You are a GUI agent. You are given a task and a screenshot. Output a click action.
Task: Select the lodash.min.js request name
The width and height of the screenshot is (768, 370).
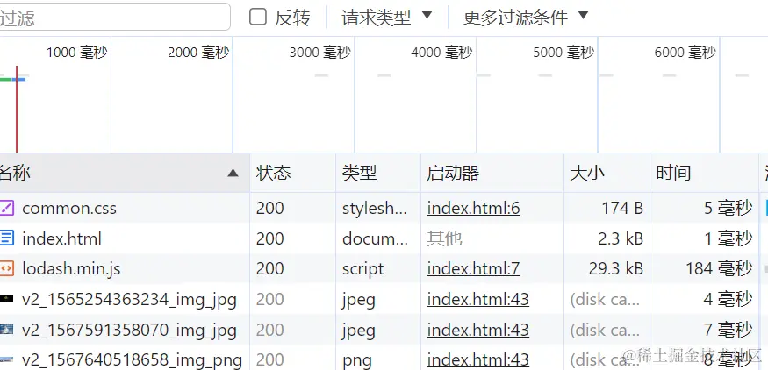pos(71,268)
